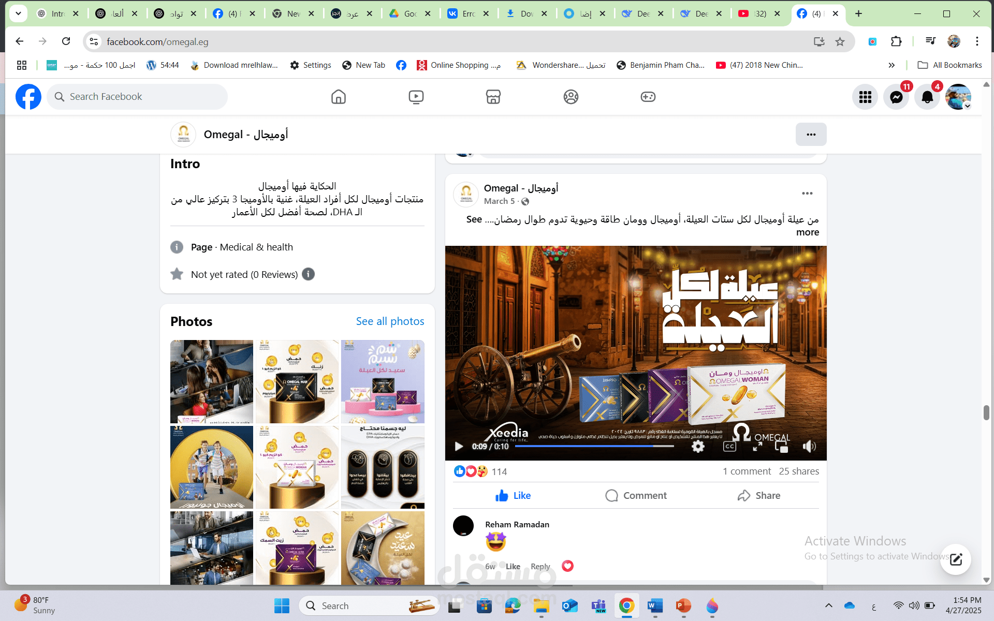Switch to the YouTube tab
This screenshot has width=994, height=621.
[x=759, y=13]
